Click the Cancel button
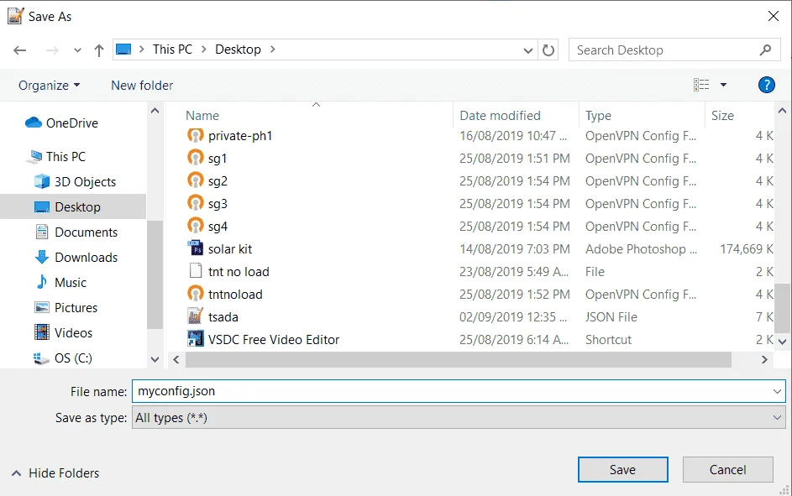792x496 pixels. coord(727,470)
